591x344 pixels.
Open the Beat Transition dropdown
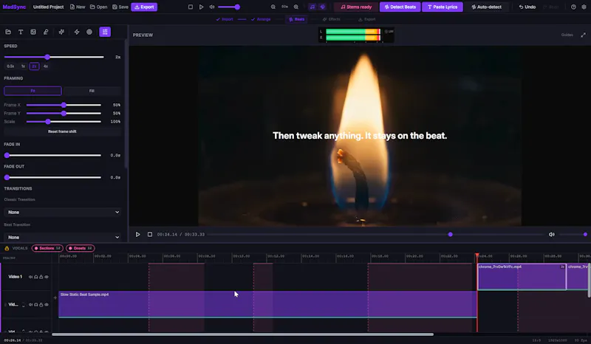62,238
